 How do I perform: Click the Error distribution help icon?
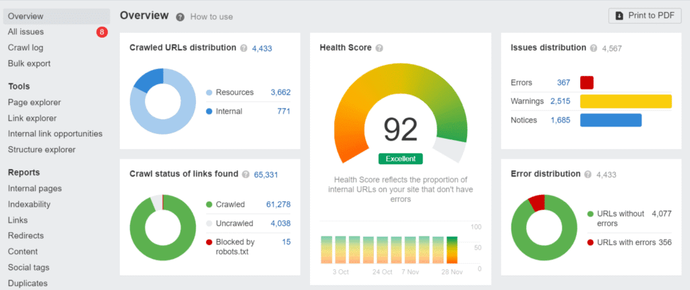[x=588, y=174]
